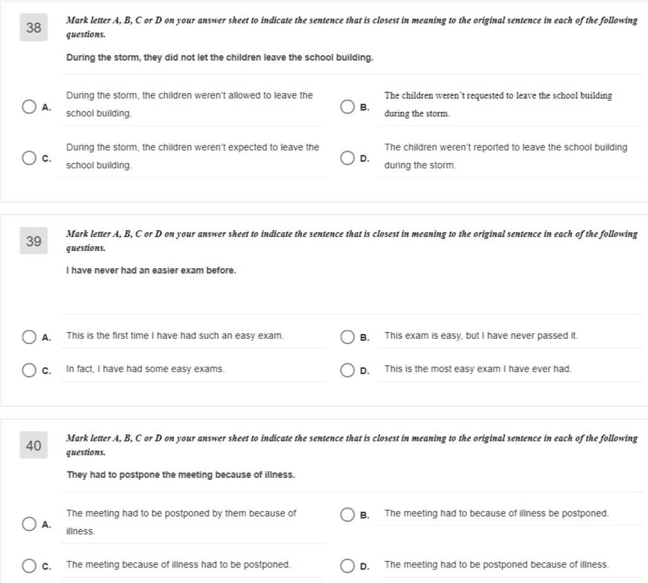
Task: Select radio button A for question 39
Action: (29, 337)
